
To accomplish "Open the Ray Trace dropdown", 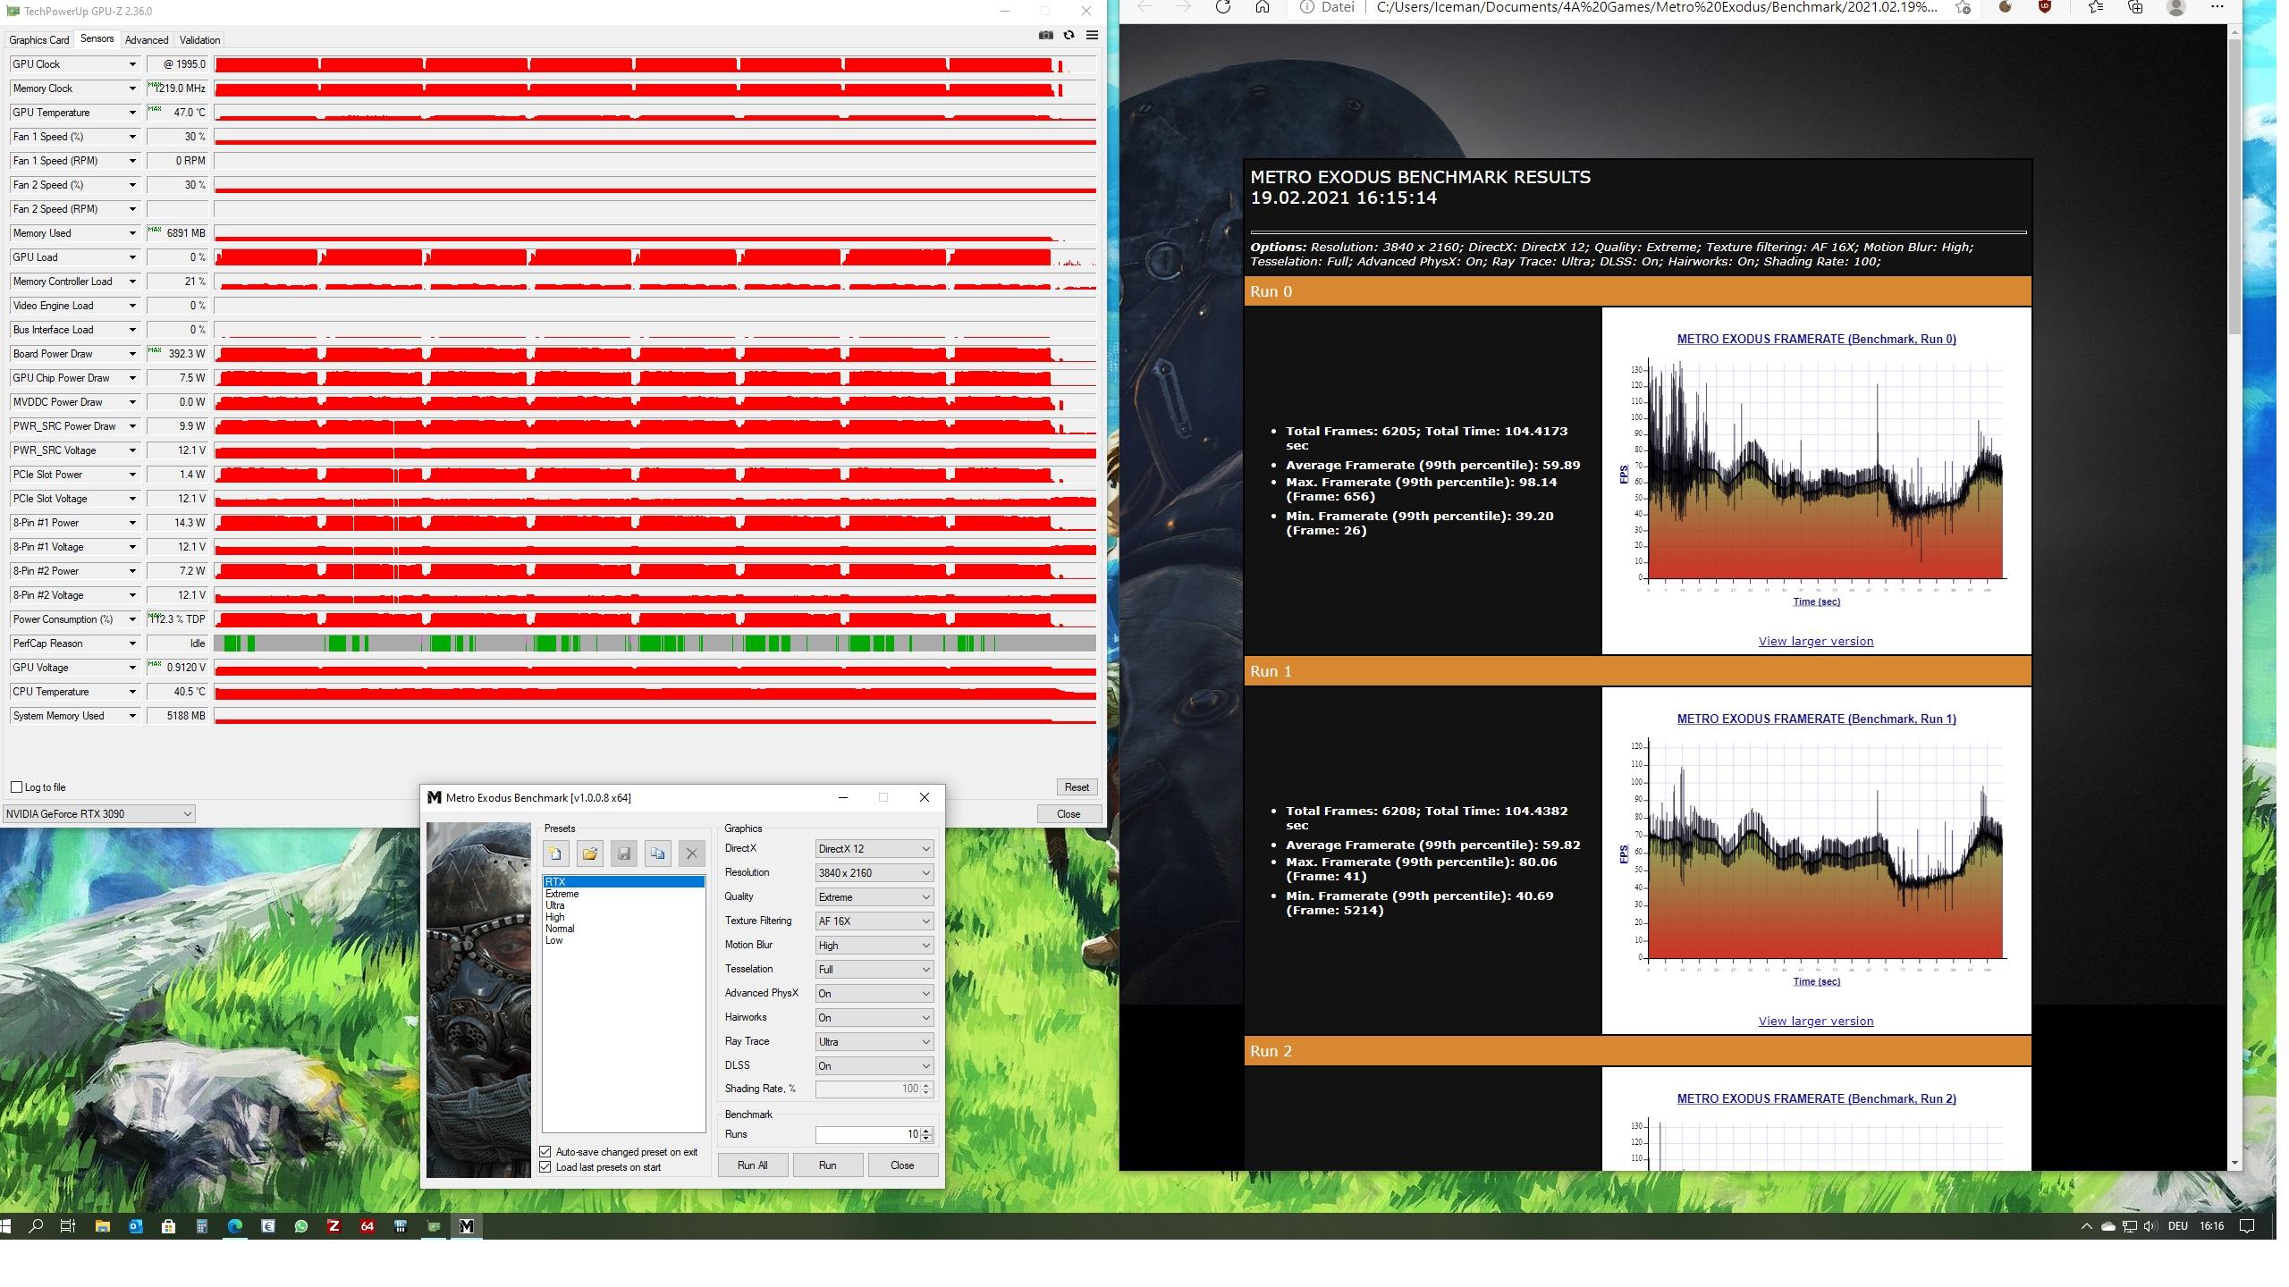I will 874,1042.
